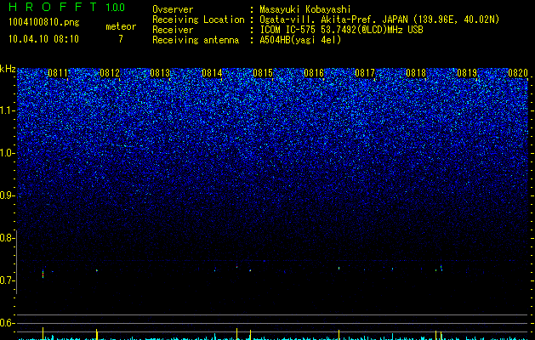Click the A504HB(yagi 4el) antenna text
The width and height of the screenshot is (535, 340).
pyautogui.click(x=300, y=40)
